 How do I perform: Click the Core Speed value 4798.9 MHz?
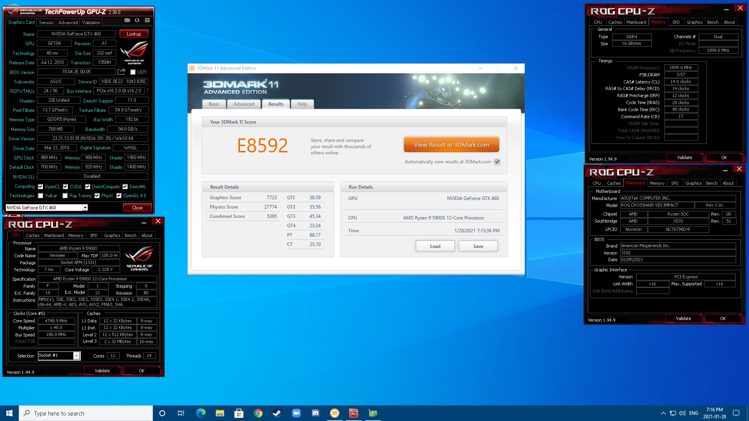tap(56, 321)
